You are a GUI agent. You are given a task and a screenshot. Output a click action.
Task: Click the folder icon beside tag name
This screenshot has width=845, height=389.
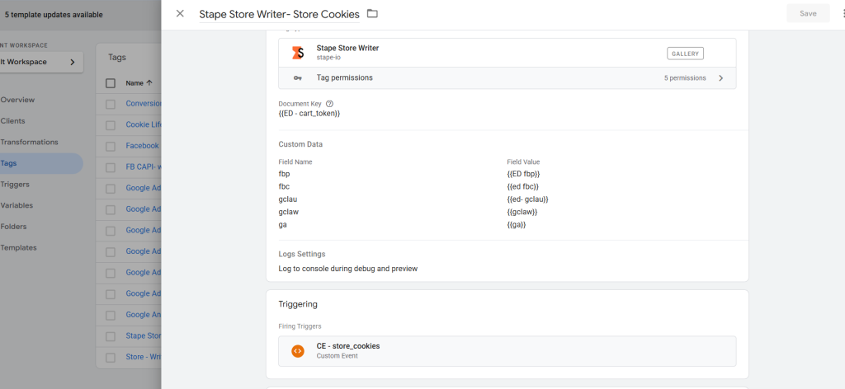pos(372,14)
